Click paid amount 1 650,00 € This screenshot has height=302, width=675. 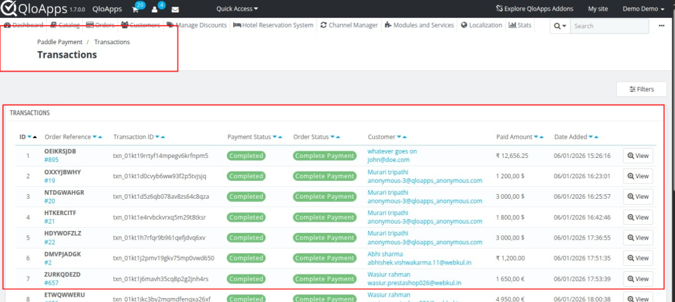[x=510, y=279]
